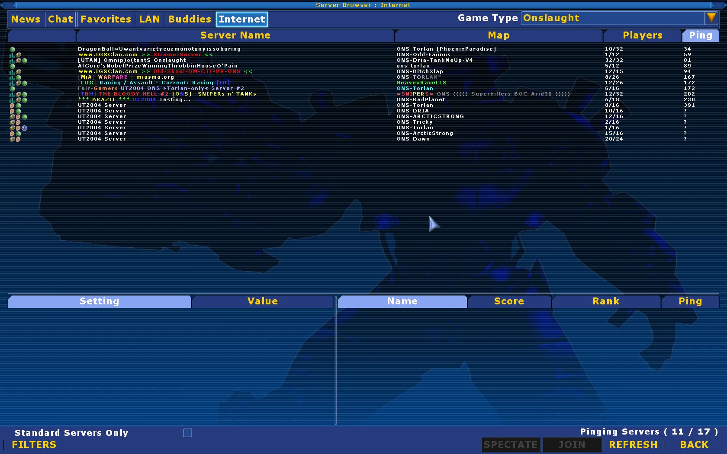Select the Fair-Gamers UT2004 ONS Torlan-only server

pos(363,88)
